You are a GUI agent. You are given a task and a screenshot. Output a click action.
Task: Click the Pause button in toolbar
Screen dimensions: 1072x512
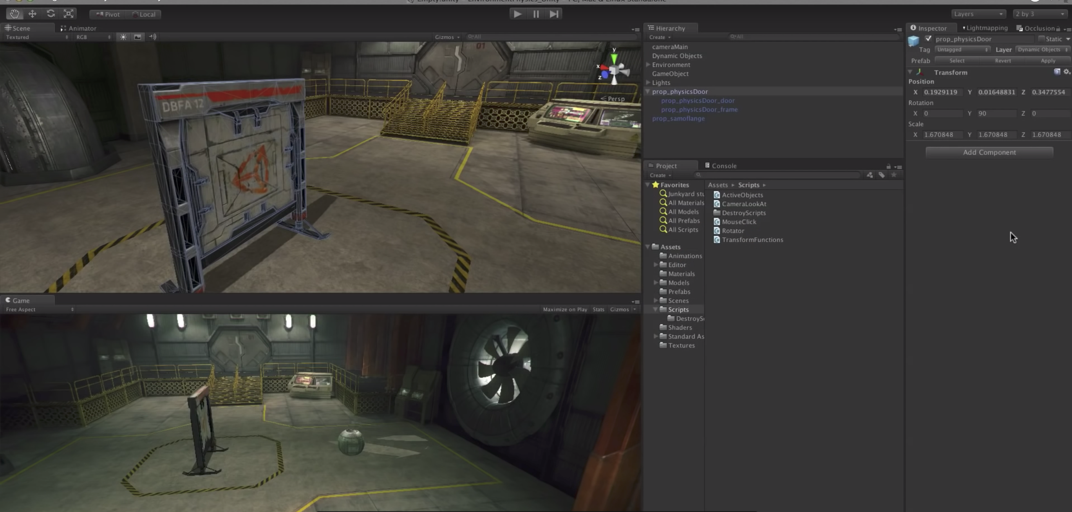pyautogui.click(x=536, y=14)
